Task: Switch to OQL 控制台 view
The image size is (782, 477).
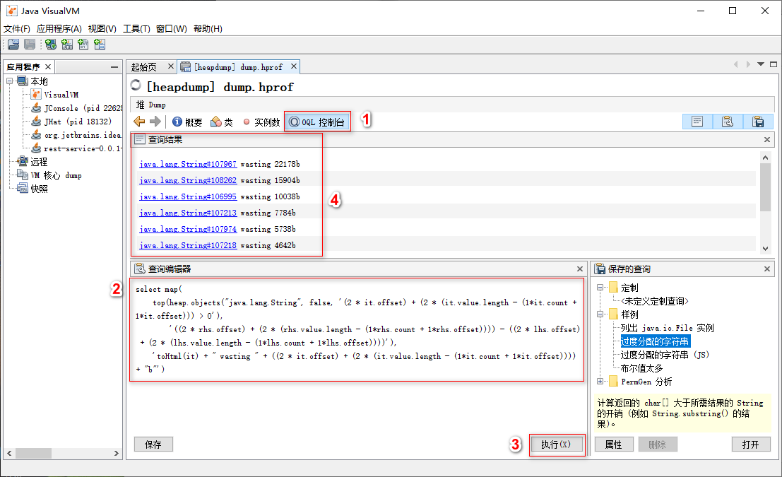Action: (317, 122)
